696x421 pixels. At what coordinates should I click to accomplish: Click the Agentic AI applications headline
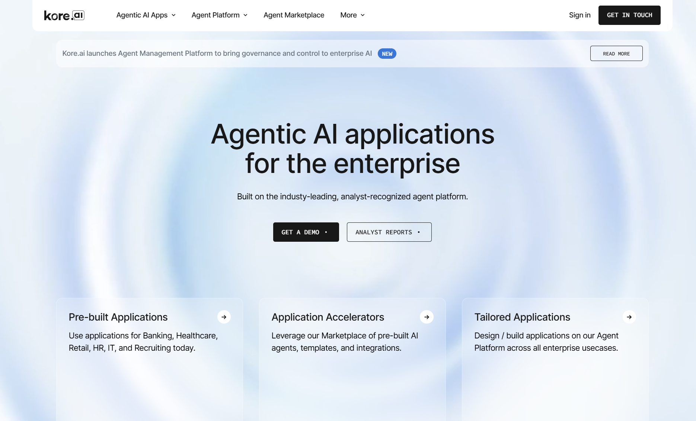pos(352,148)
